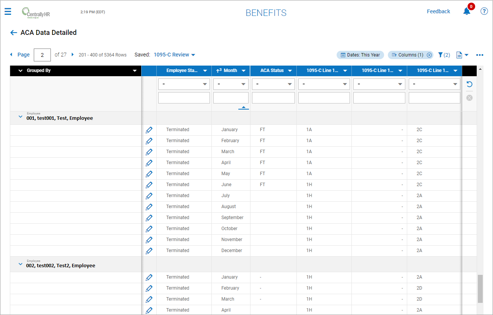Click the Dates: This Year chip
The image size is (493, 315).
click(360, 55)
